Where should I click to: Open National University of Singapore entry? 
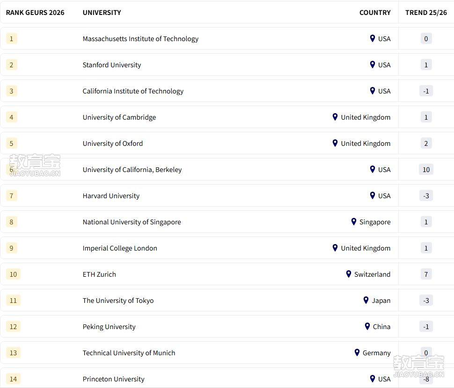(132, 222)
